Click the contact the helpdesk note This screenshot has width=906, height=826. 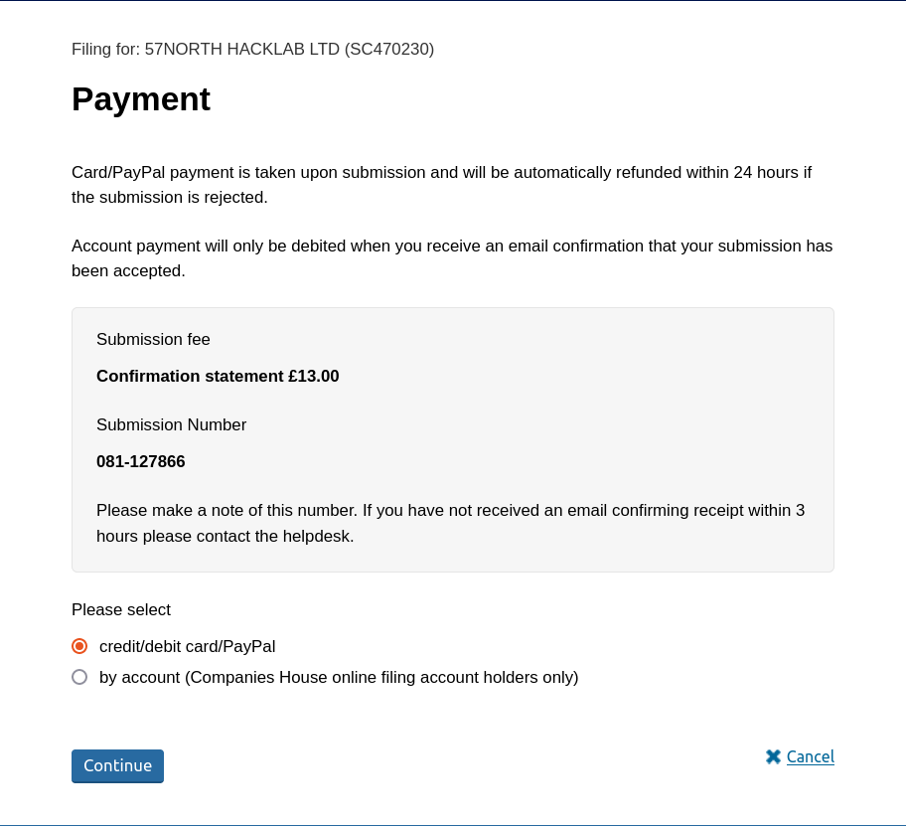pos(450,523)
